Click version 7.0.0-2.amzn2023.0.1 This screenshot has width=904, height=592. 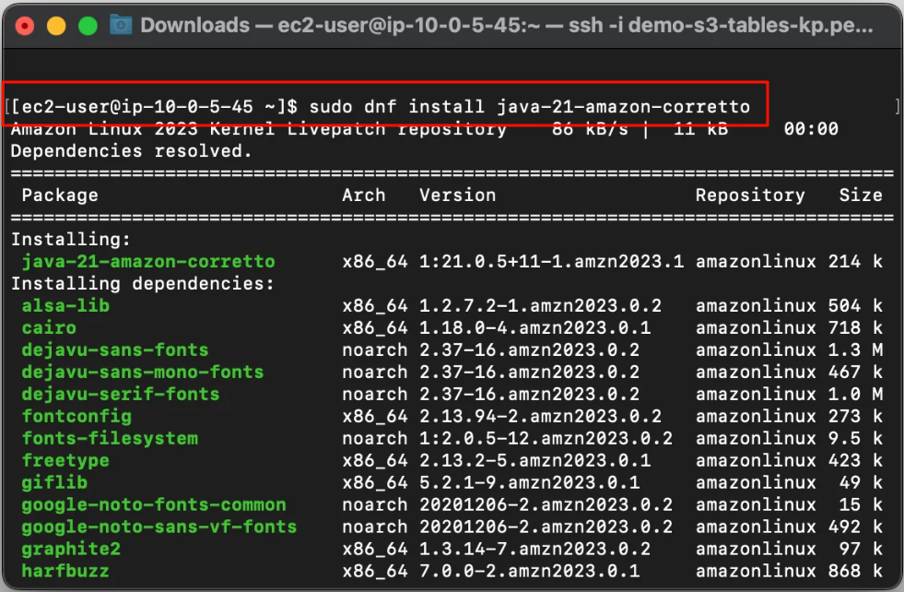tap(530, 571)
